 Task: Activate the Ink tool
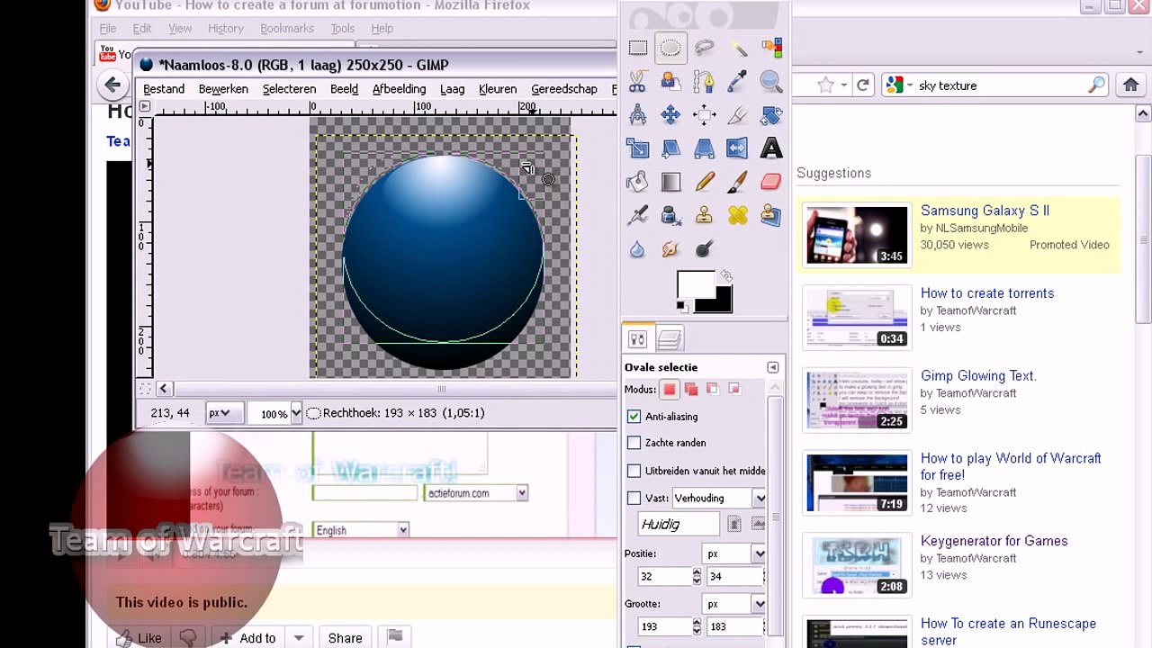point(670,215)
